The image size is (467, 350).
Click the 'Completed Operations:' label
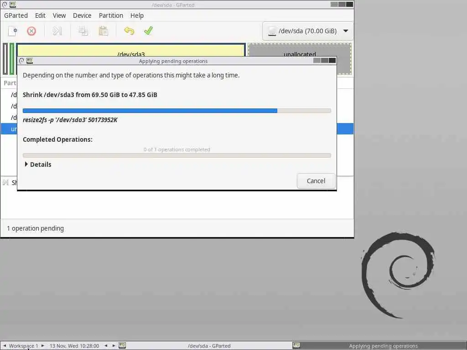57,139
